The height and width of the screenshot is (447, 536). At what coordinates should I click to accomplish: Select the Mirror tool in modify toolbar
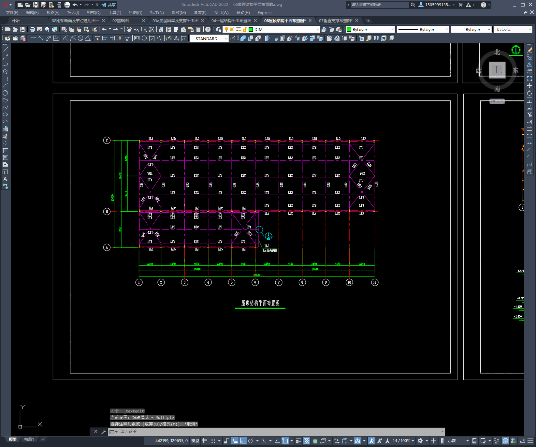(529, 64)
